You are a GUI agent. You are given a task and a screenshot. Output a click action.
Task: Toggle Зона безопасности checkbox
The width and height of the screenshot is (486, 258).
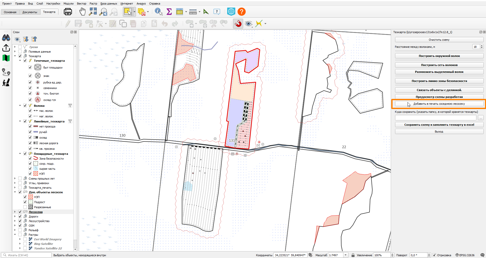[30, 159]
